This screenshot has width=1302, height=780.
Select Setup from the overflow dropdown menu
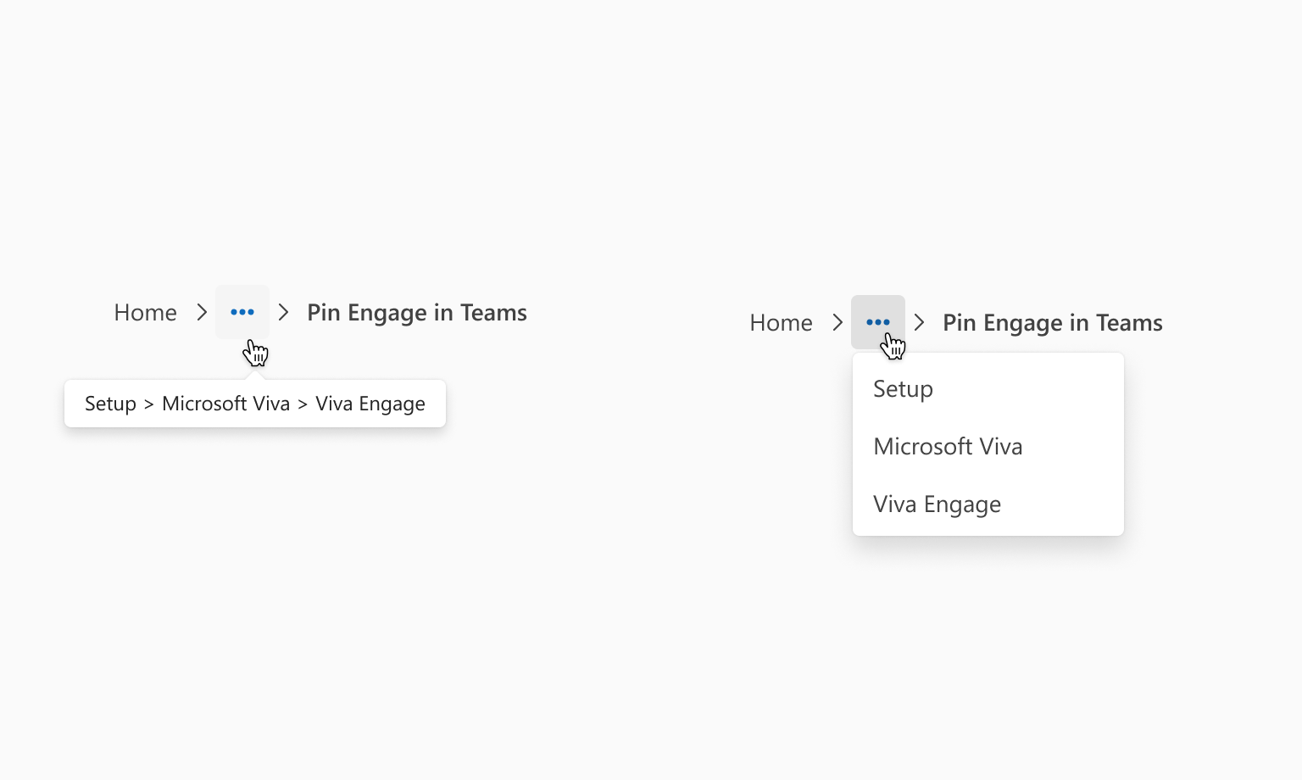point(988,388)
